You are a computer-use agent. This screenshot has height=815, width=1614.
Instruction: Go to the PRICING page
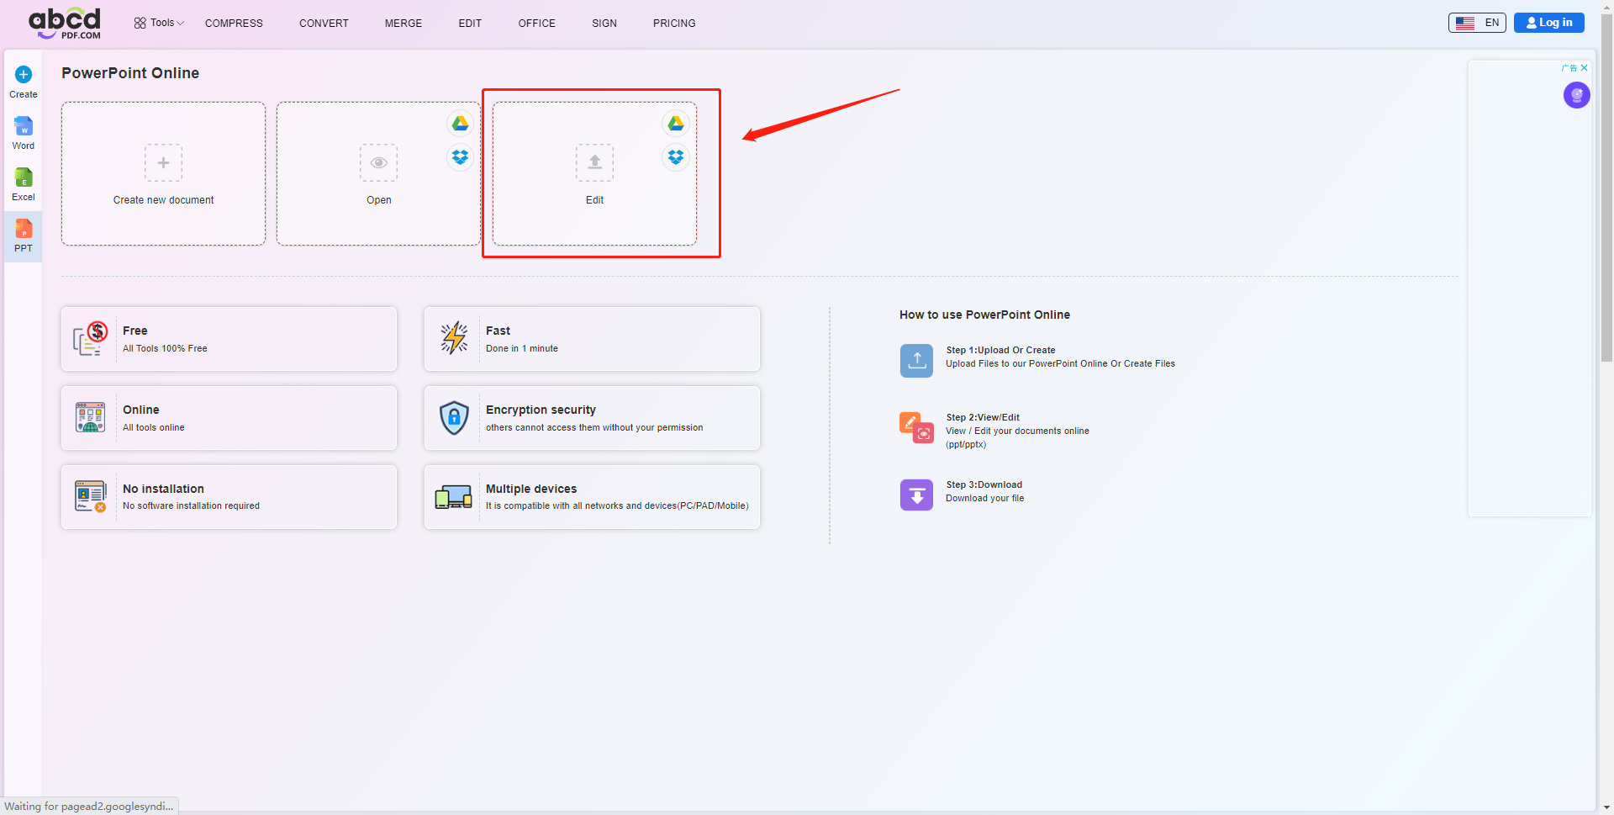pyautogui.click(x=674, y=24)
